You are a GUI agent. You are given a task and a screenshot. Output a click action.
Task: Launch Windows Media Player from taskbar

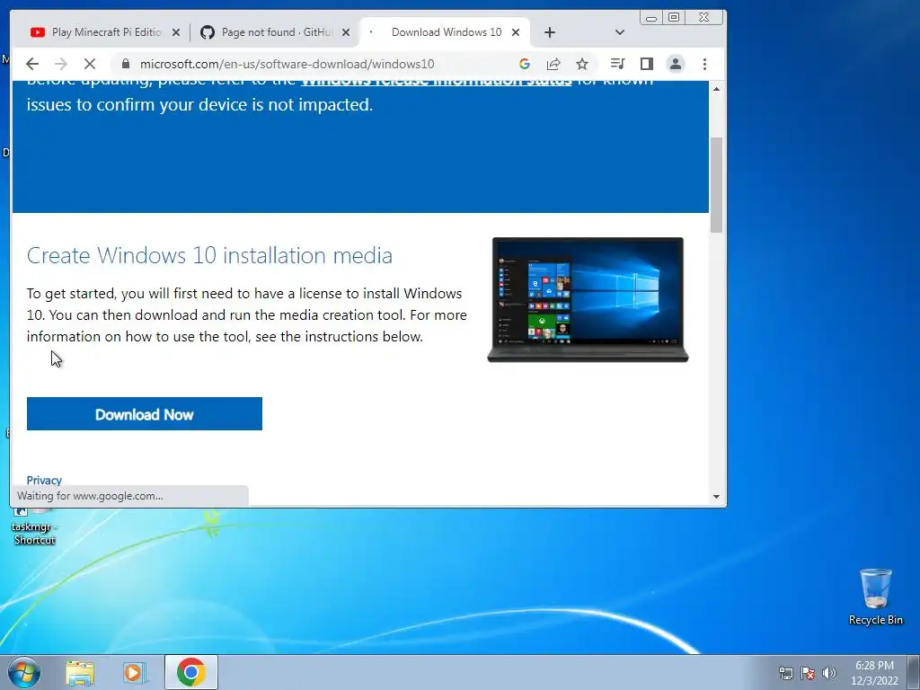[135, 672]
